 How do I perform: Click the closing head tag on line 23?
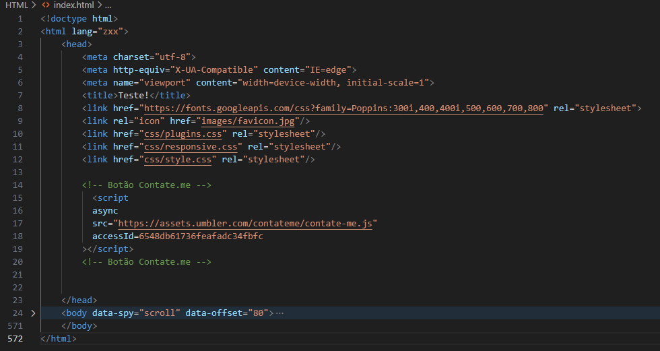(79, 300)
